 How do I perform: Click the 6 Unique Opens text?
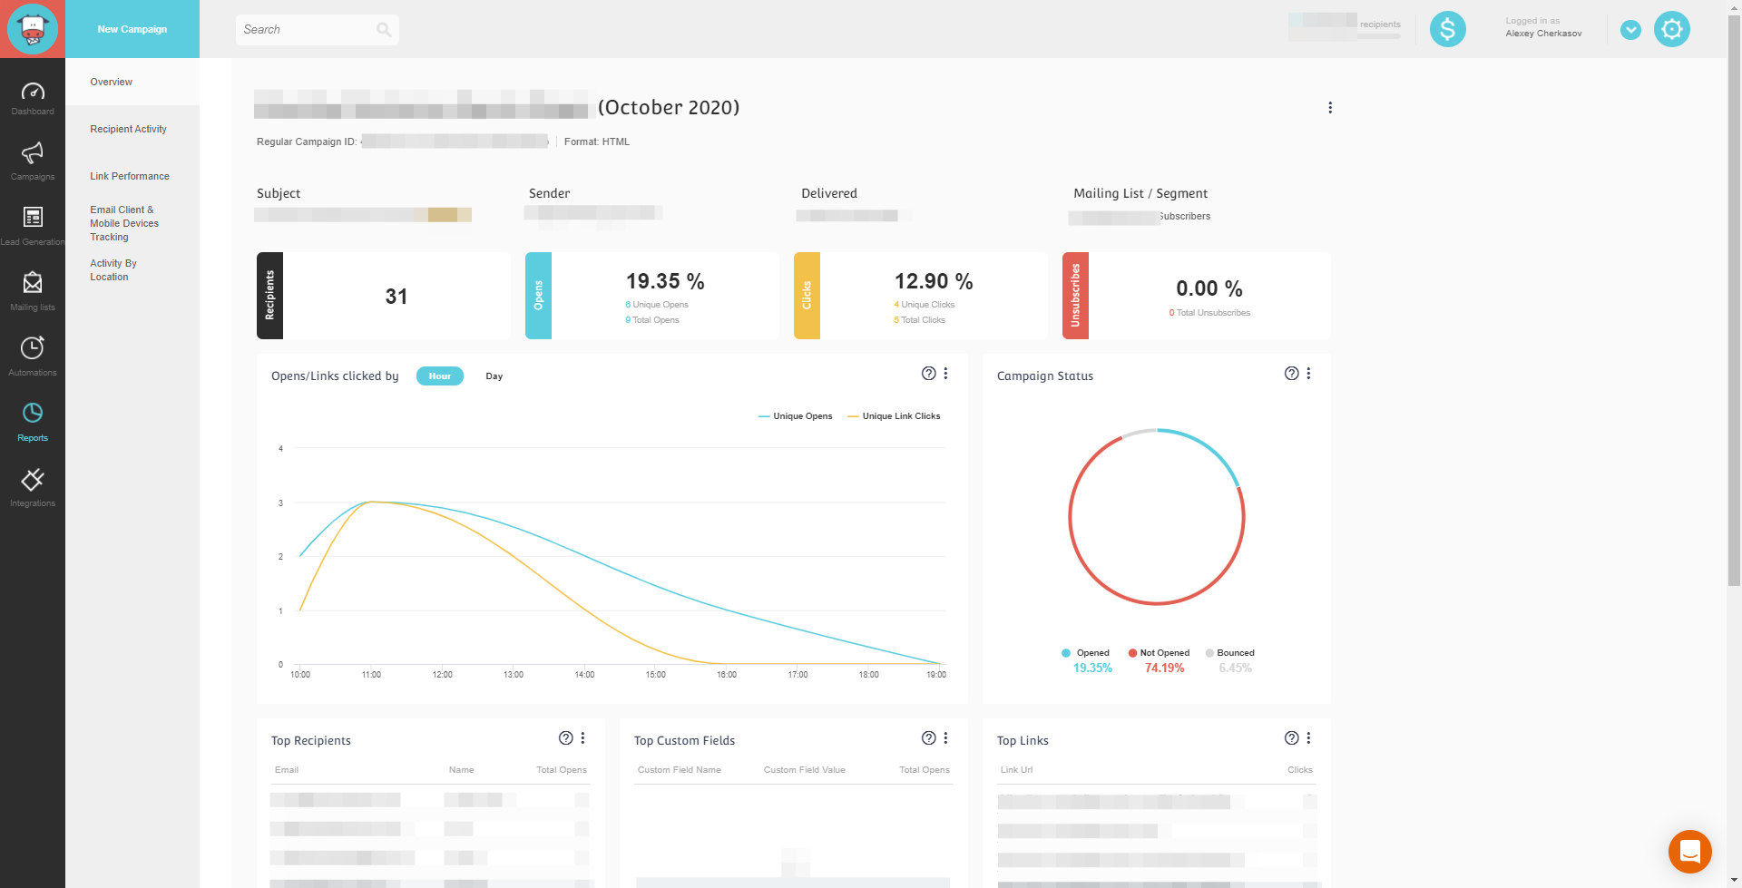click(657, 305)
